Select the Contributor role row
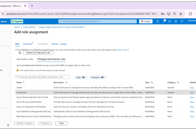Image resolution: width=196 pixels, height=130 pixels. tap(106, 92)
